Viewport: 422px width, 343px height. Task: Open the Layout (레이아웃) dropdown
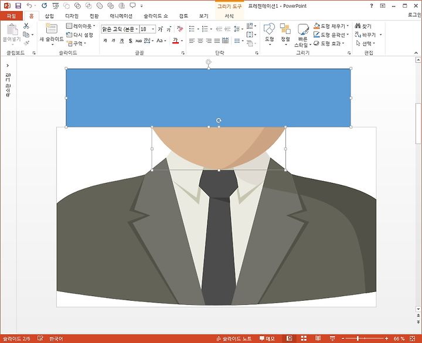coord(81,26)
